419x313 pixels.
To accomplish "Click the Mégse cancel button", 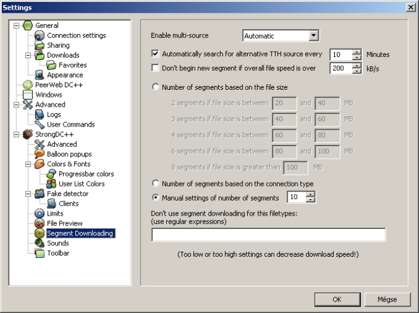I will click(387, 299).
